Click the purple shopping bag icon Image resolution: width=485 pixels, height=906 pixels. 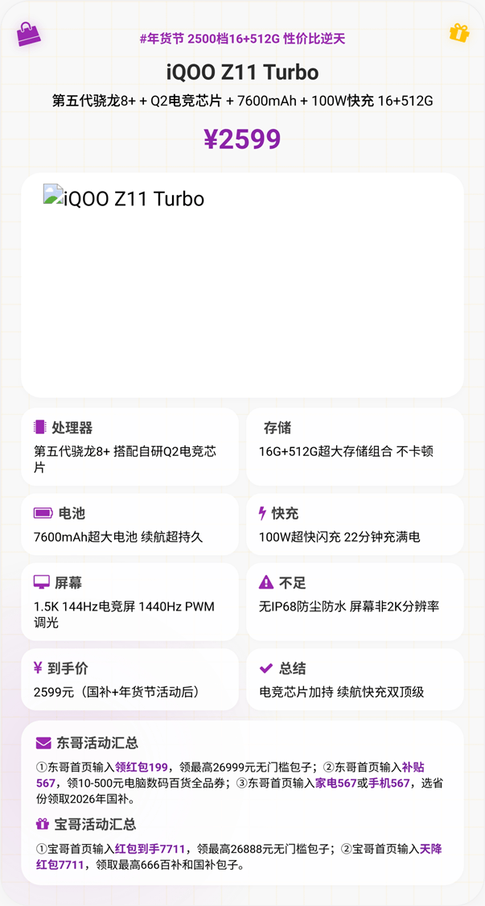[28, 34]
